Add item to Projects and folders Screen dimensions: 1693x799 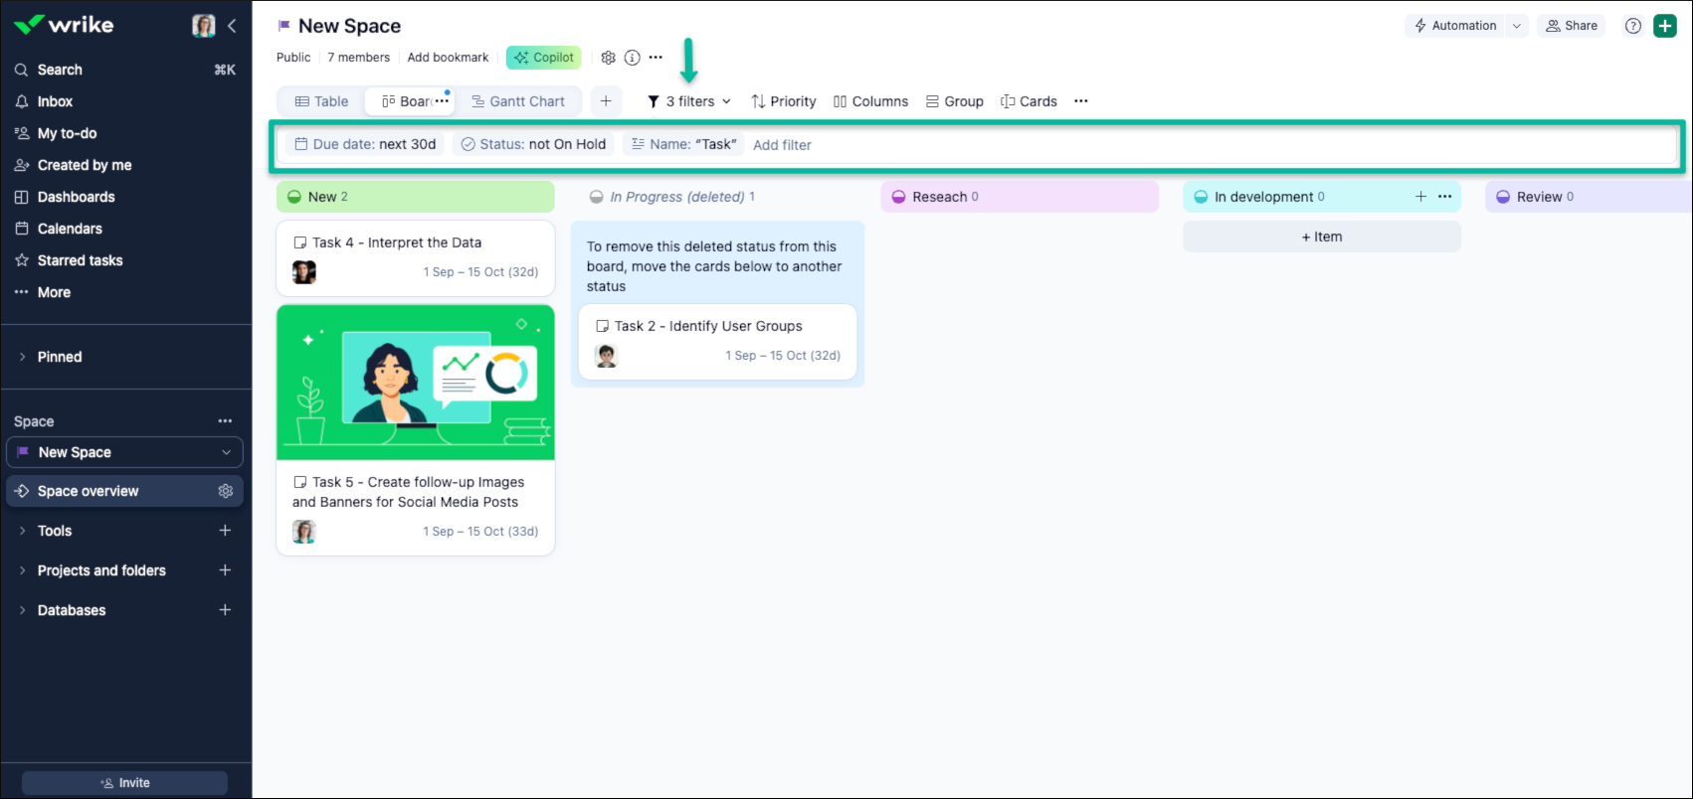pyautogui.click(x=225, y=570)
